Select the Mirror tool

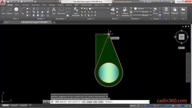point(38,12)
